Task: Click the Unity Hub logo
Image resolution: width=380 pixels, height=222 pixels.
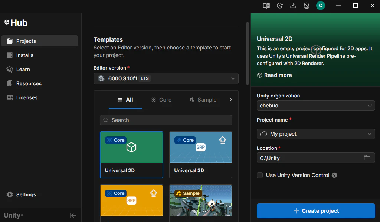Action: pyautogui.click(x=16, y=23)
